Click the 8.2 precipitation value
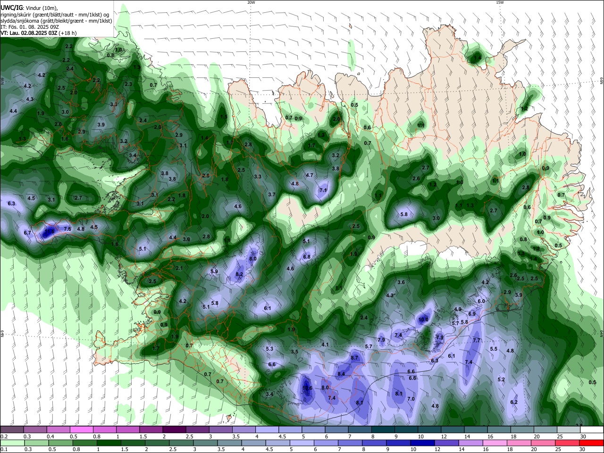Viewport: 604px width, 453px height. click(239, 274)
